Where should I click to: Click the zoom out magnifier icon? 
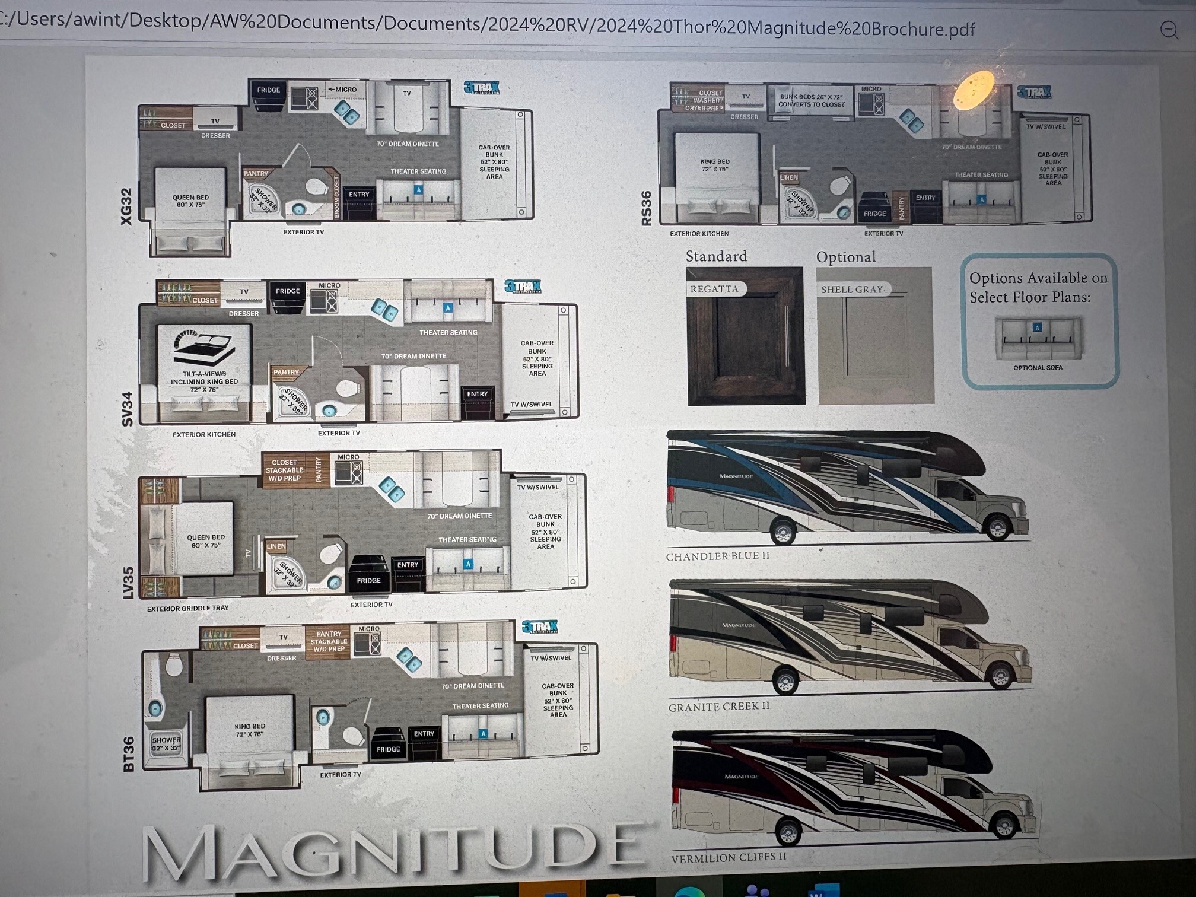(1169, 30)
